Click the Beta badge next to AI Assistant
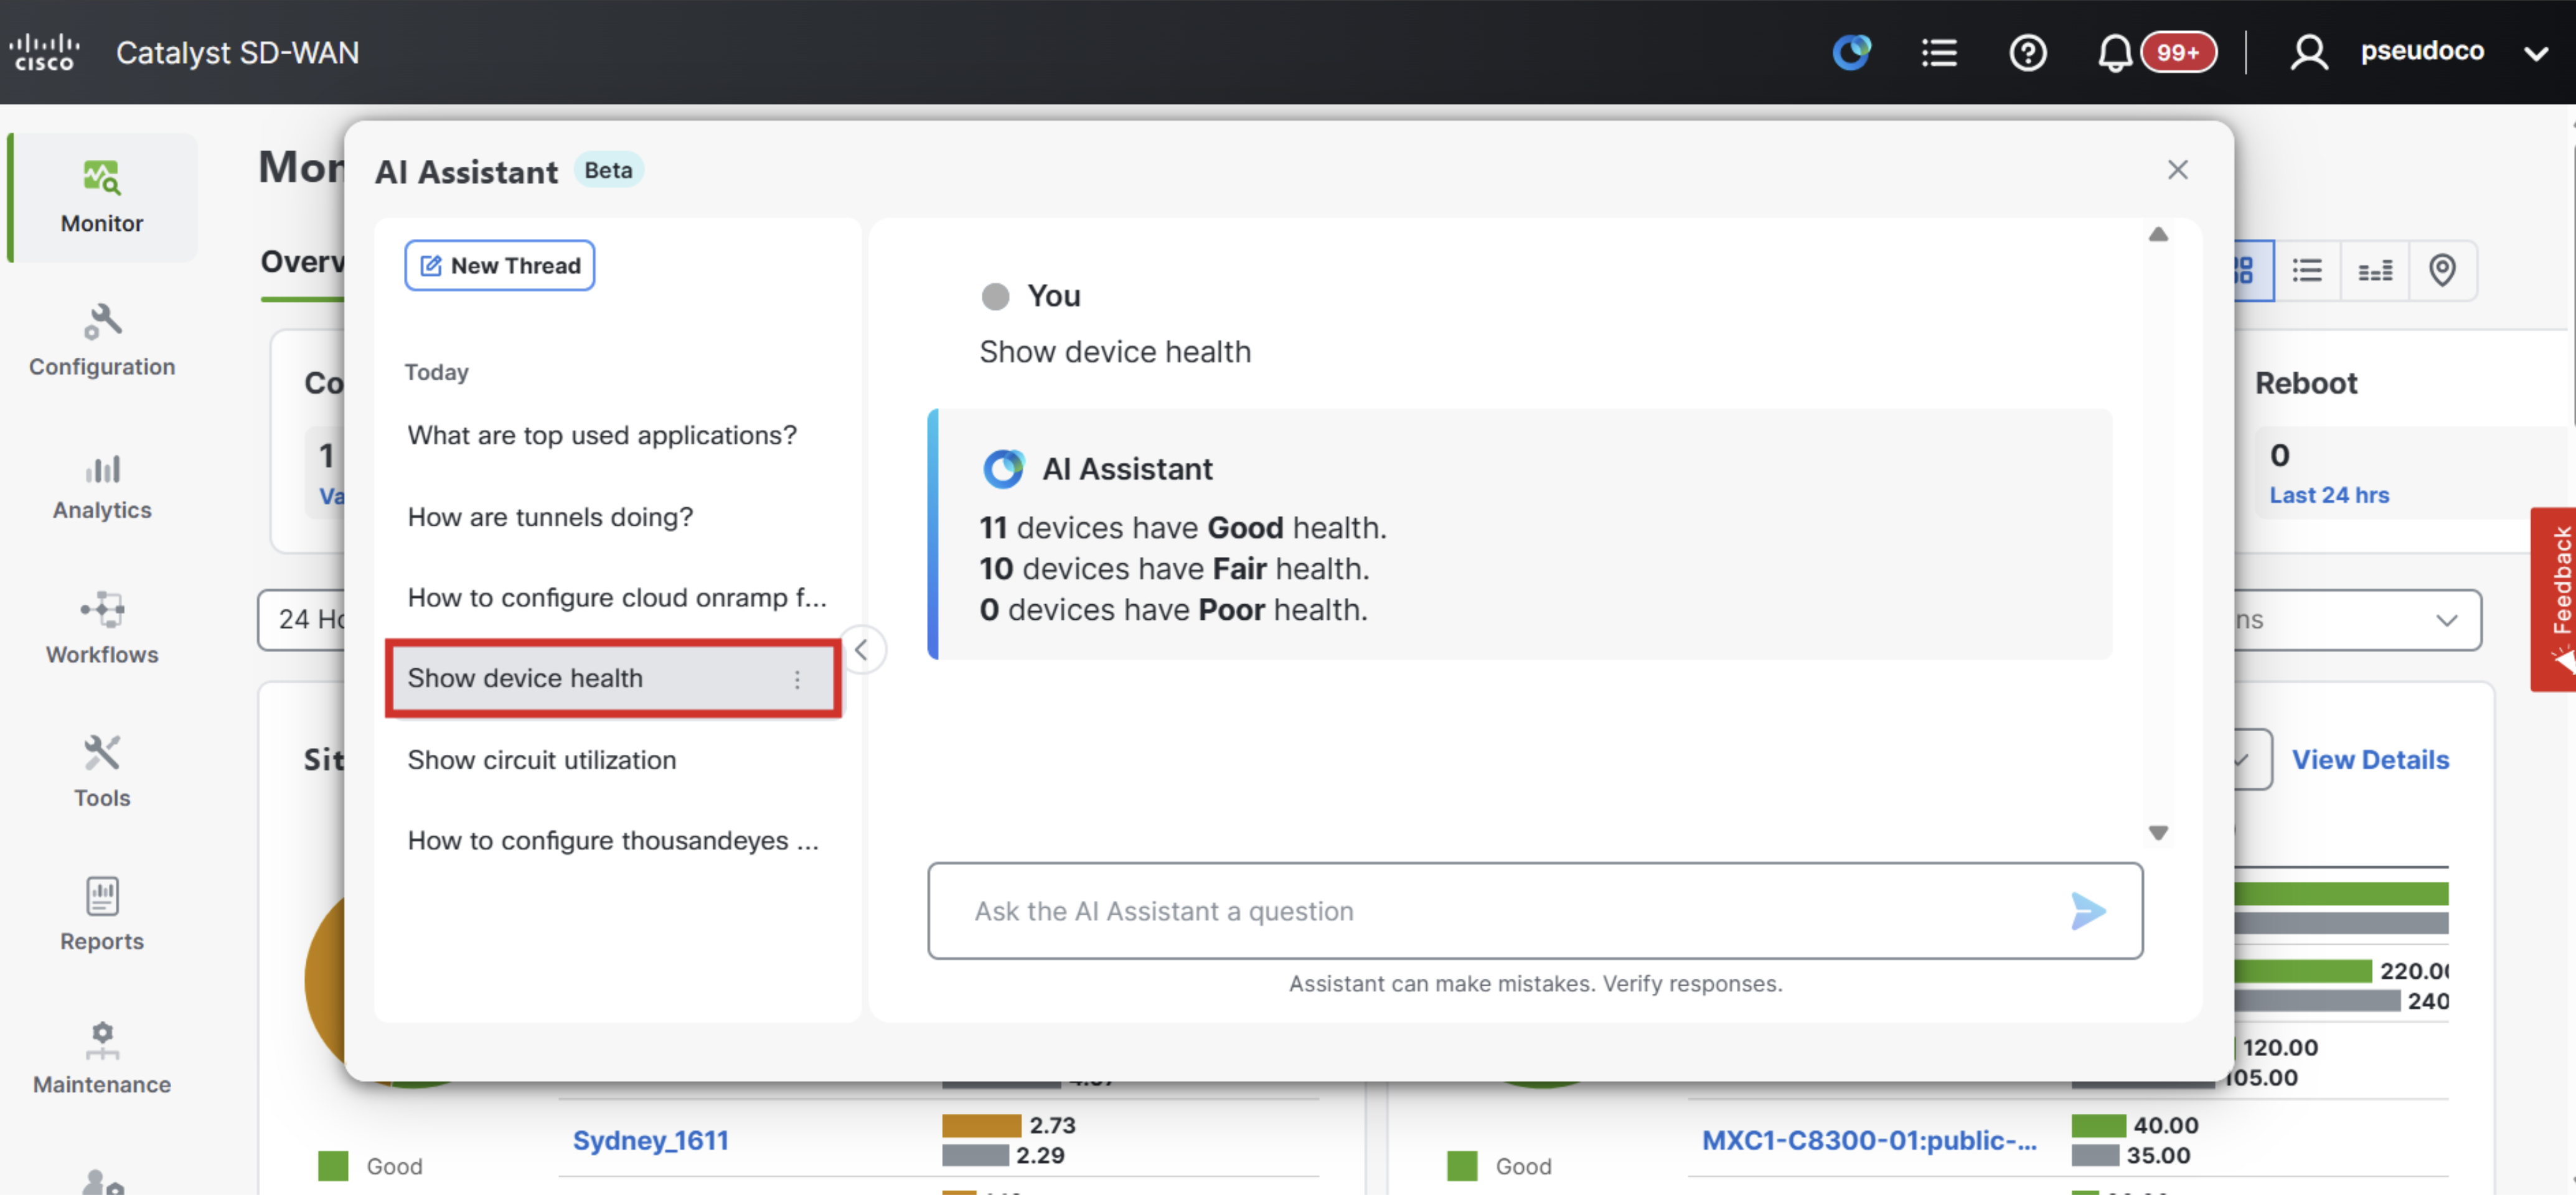Viewport: 2576px width, 1196px height. 608,171
